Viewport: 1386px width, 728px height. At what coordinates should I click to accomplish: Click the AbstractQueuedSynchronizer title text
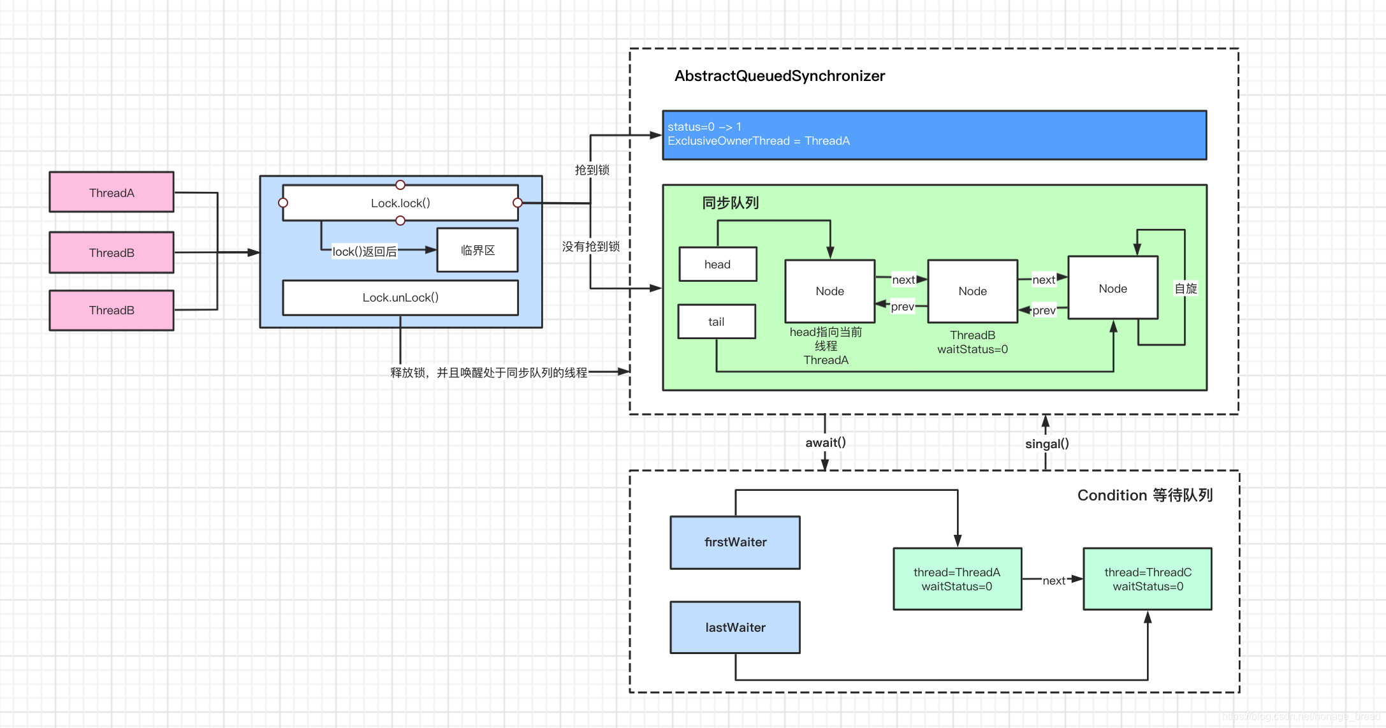pyautogui.click(x=780, y=76)
